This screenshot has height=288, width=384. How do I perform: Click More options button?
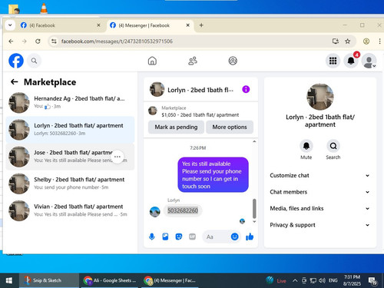[230, 127]
